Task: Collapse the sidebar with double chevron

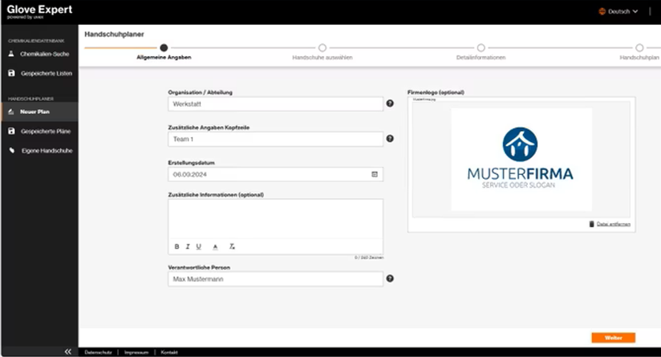Action: tap(67, 351)
